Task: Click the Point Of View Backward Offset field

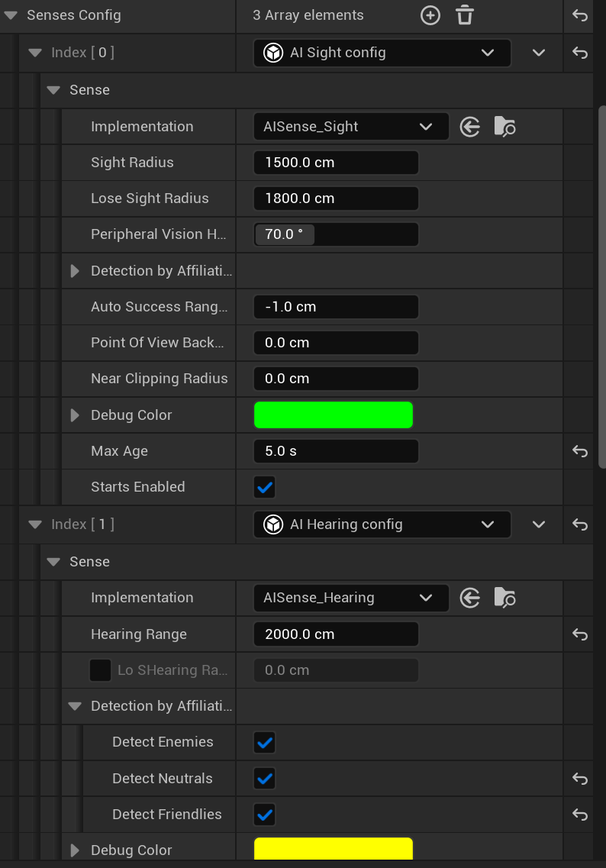Action: click(336, 343)
